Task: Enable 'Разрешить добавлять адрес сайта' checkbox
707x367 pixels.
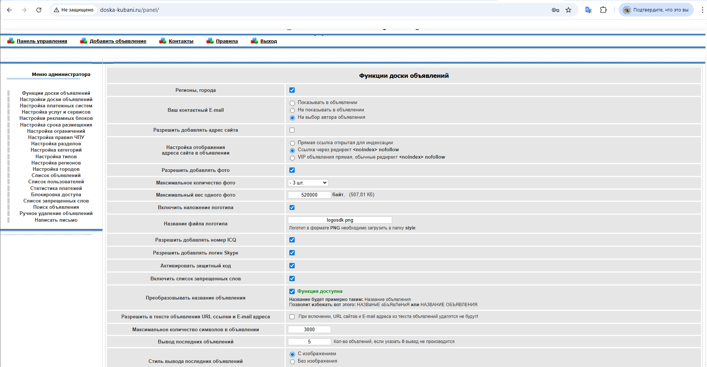Action: [x=292, y=130]
